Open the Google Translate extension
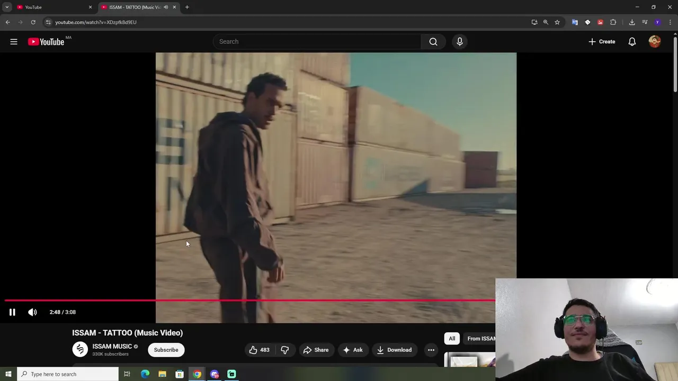 coord(575,22)
